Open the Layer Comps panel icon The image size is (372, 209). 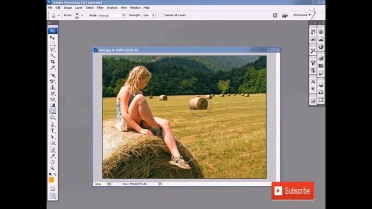point(313,101)
